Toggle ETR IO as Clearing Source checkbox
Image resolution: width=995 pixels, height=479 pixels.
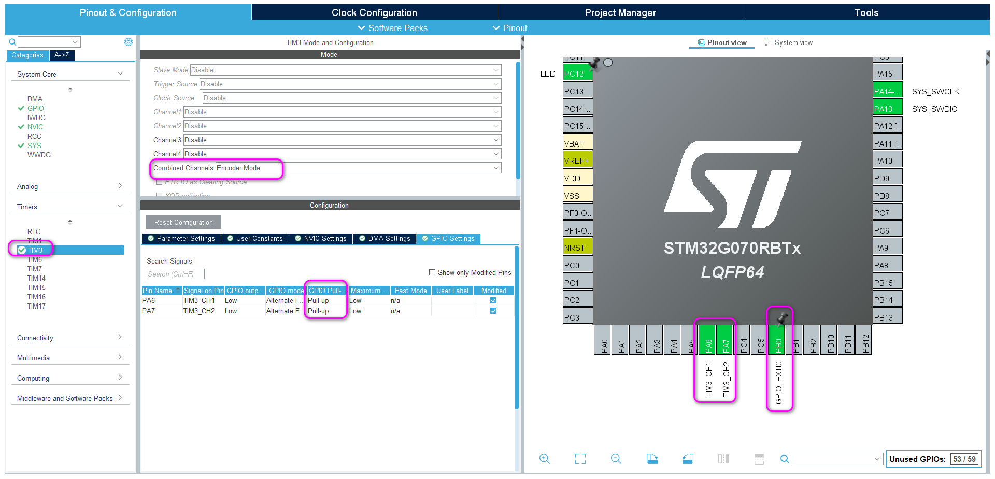click(x=159, y=182)
